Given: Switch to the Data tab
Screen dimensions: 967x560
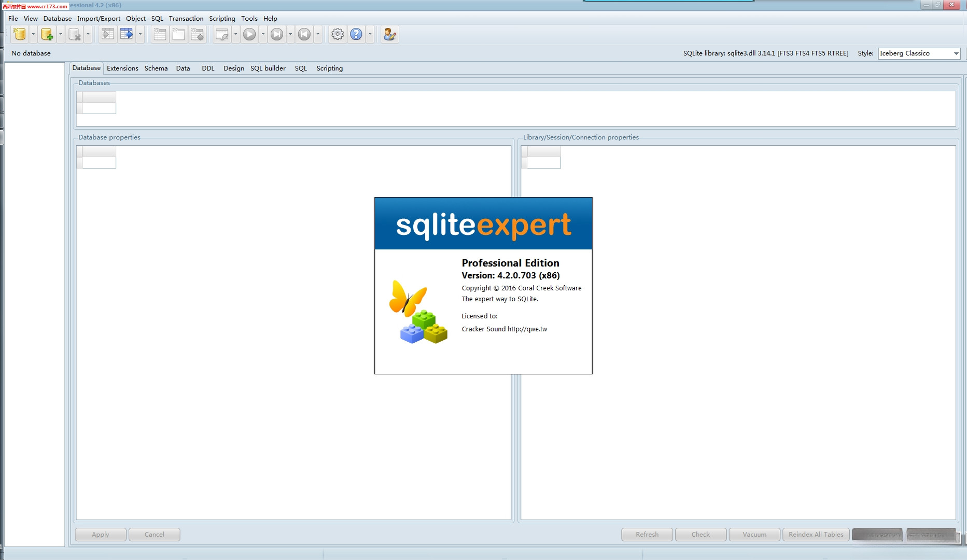Looking at the screenshot, I should pyautogui.click(x=183, y=68).
